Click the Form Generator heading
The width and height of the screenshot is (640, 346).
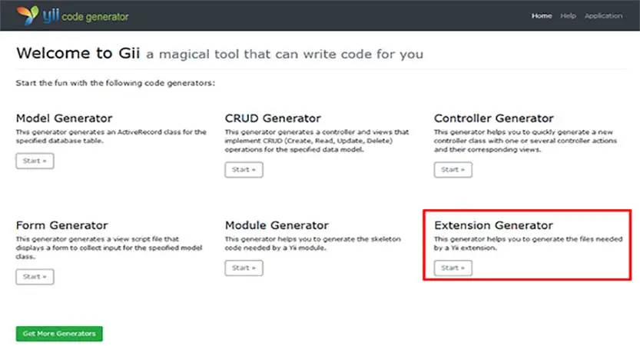point(61,225)
